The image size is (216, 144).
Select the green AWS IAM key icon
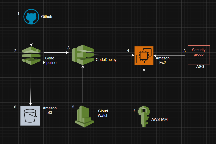click(x=144, y=117)
